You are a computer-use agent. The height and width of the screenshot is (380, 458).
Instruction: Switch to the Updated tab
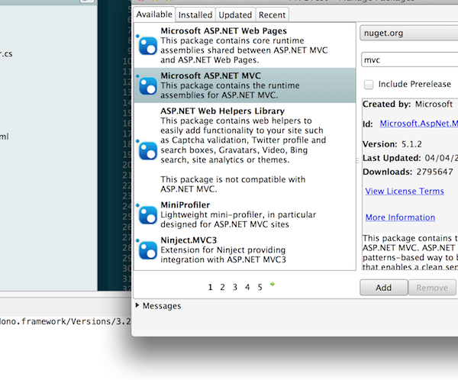coord(235,15)
